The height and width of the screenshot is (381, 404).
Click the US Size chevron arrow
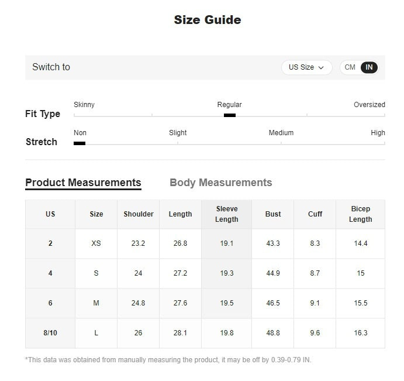[x=321, y=68]
